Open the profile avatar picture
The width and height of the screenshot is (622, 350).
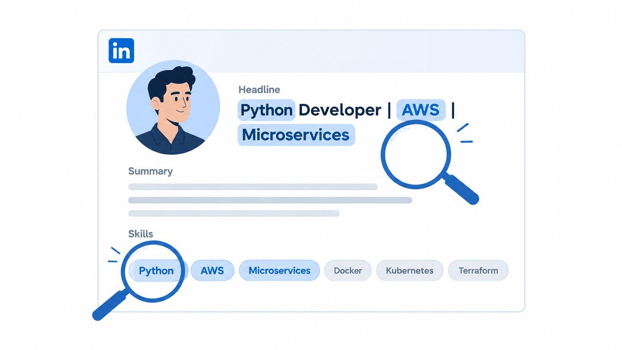(173, 107)
